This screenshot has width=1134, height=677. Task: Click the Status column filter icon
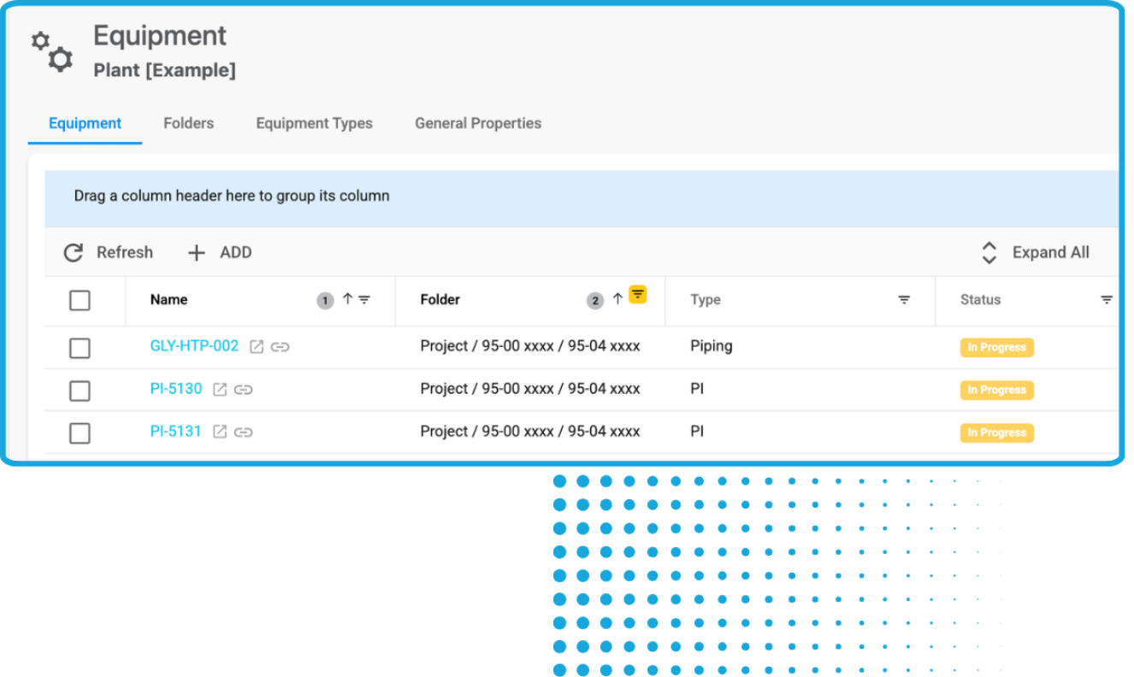[x=1106, y=300]
